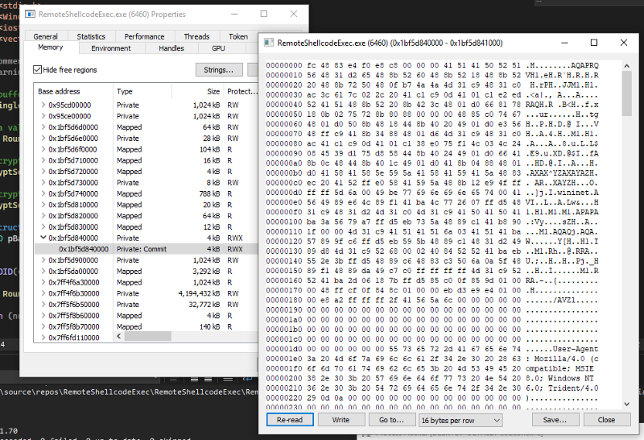Open the Token tab

pyautogui.click(x=238, y=36)
